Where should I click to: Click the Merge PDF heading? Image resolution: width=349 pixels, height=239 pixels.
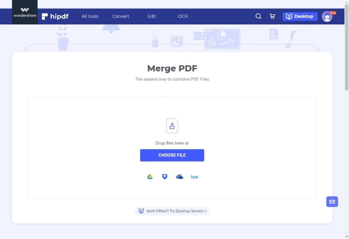[x=172, y=68]
